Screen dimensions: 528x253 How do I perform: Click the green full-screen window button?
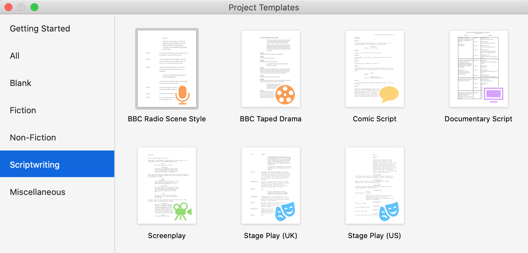[x=34, y=7]
